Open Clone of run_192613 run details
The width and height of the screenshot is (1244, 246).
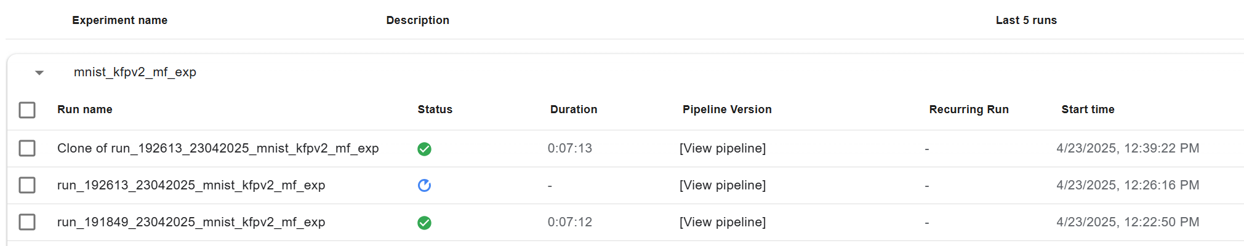click(x=218, y=148)
